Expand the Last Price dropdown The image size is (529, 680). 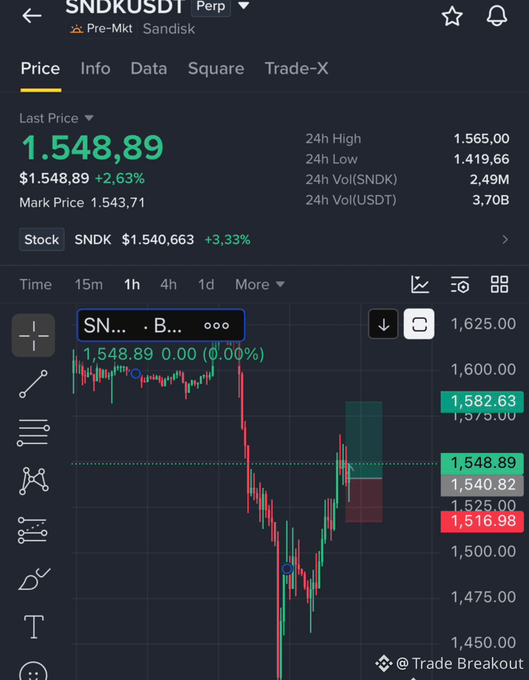89,118
